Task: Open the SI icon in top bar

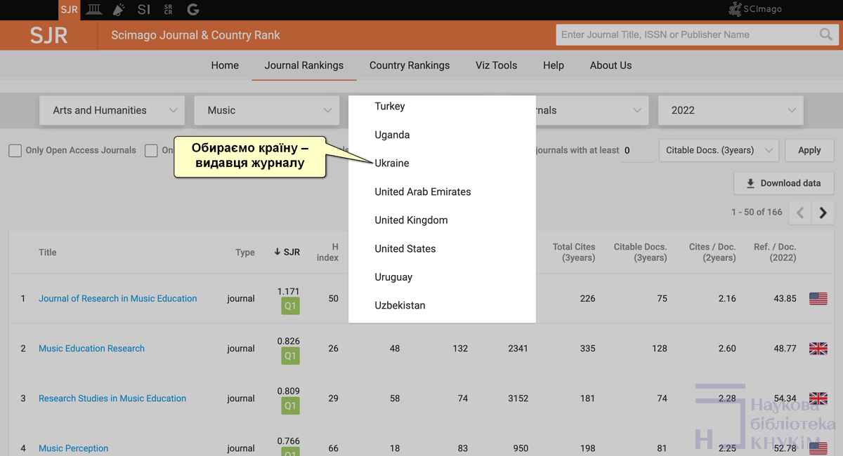Action: (x=144, y=9)
